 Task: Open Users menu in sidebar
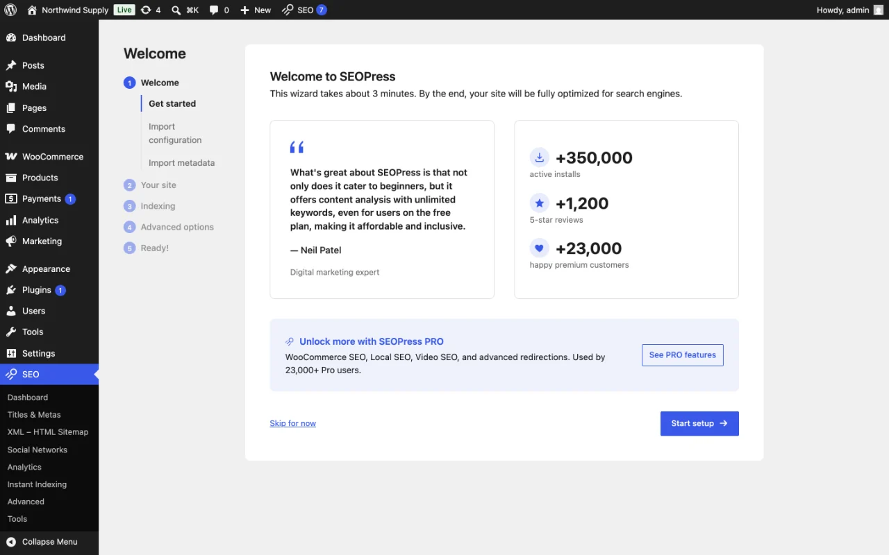(49, 311)
